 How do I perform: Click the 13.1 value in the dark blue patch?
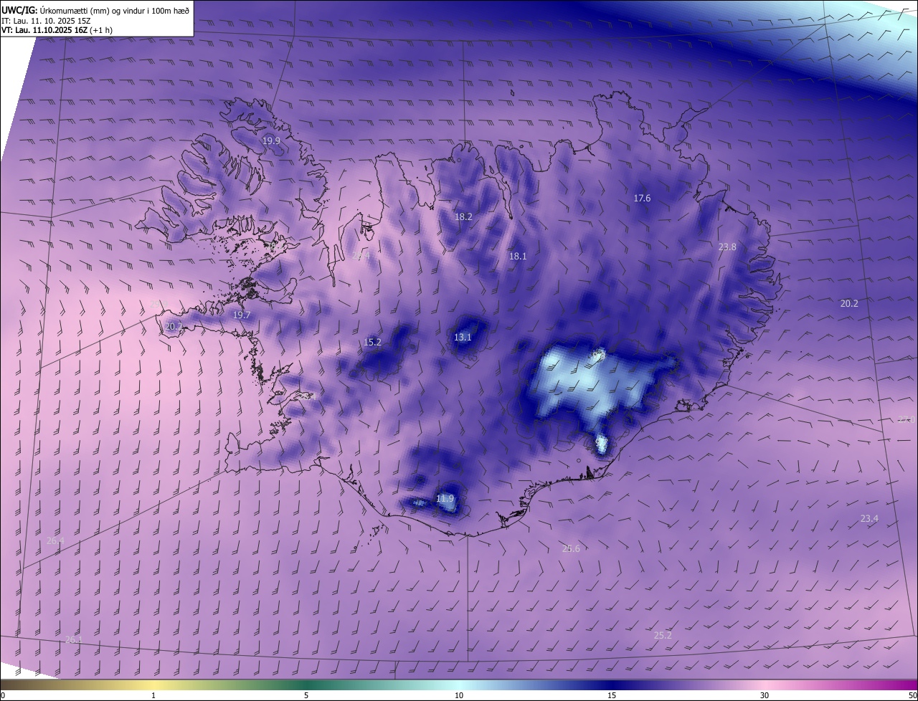[x=463, y=337]
